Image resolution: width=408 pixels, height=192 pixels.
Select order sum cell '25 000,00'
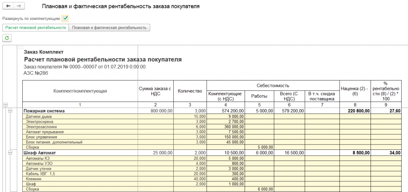[155, 153]
